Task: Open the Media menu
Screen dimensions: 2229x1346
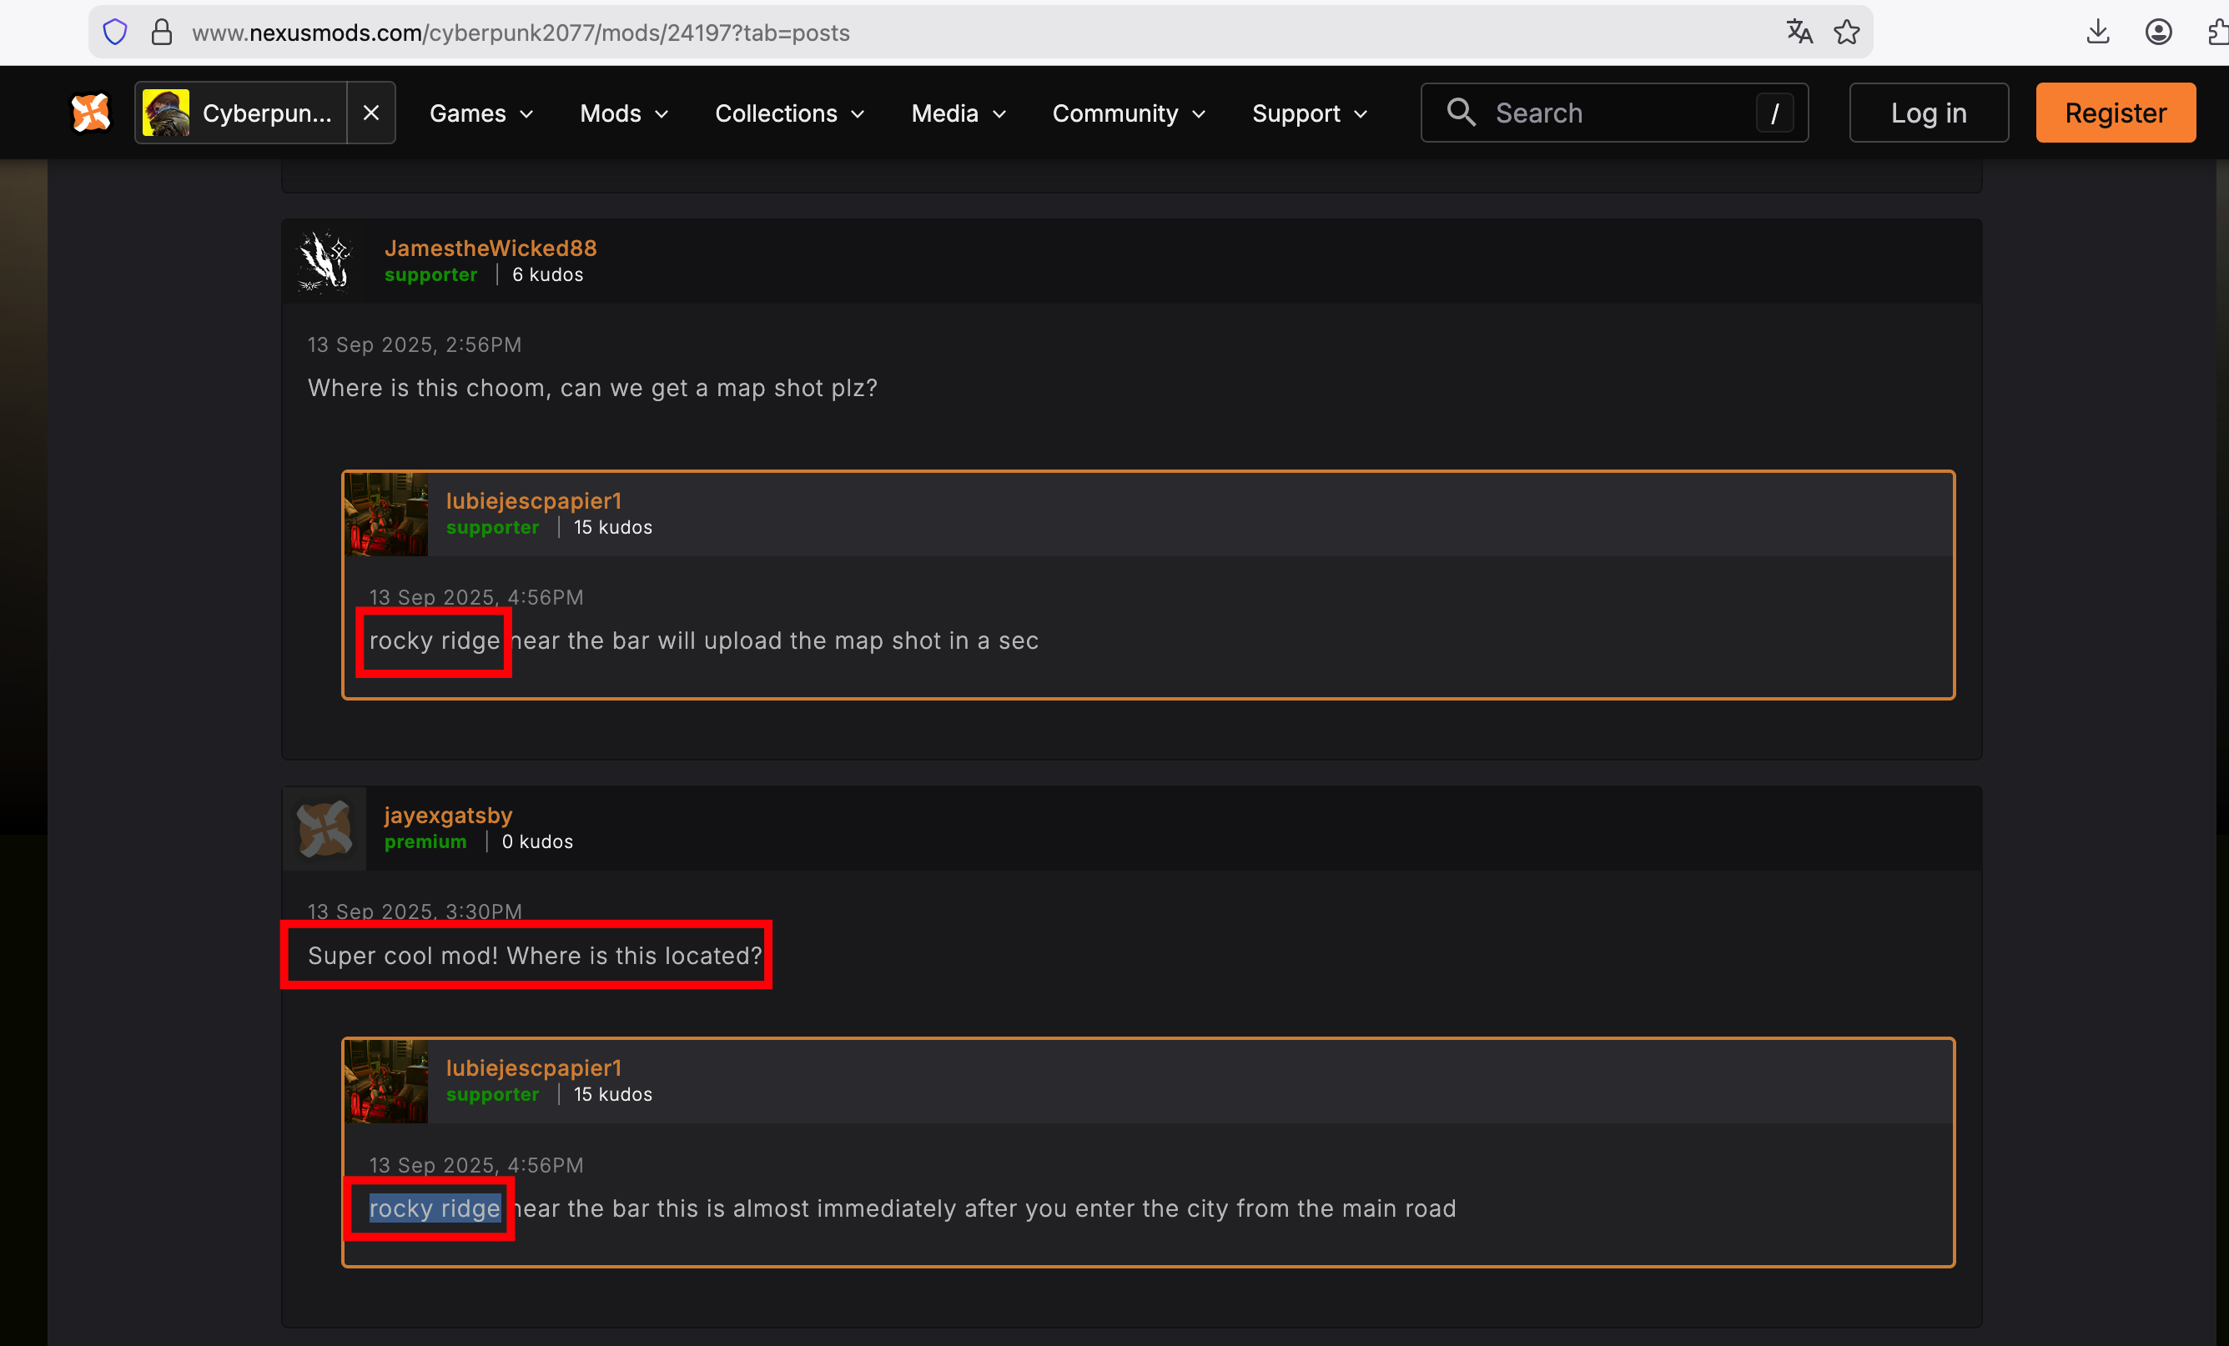Action: (959, 113)
